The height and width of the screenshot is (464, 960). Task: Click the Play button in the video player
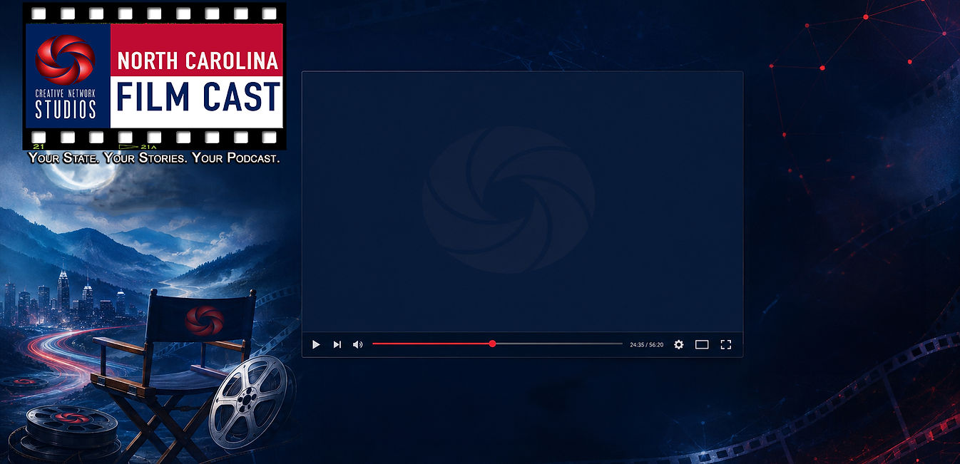(x=316, y=344)
